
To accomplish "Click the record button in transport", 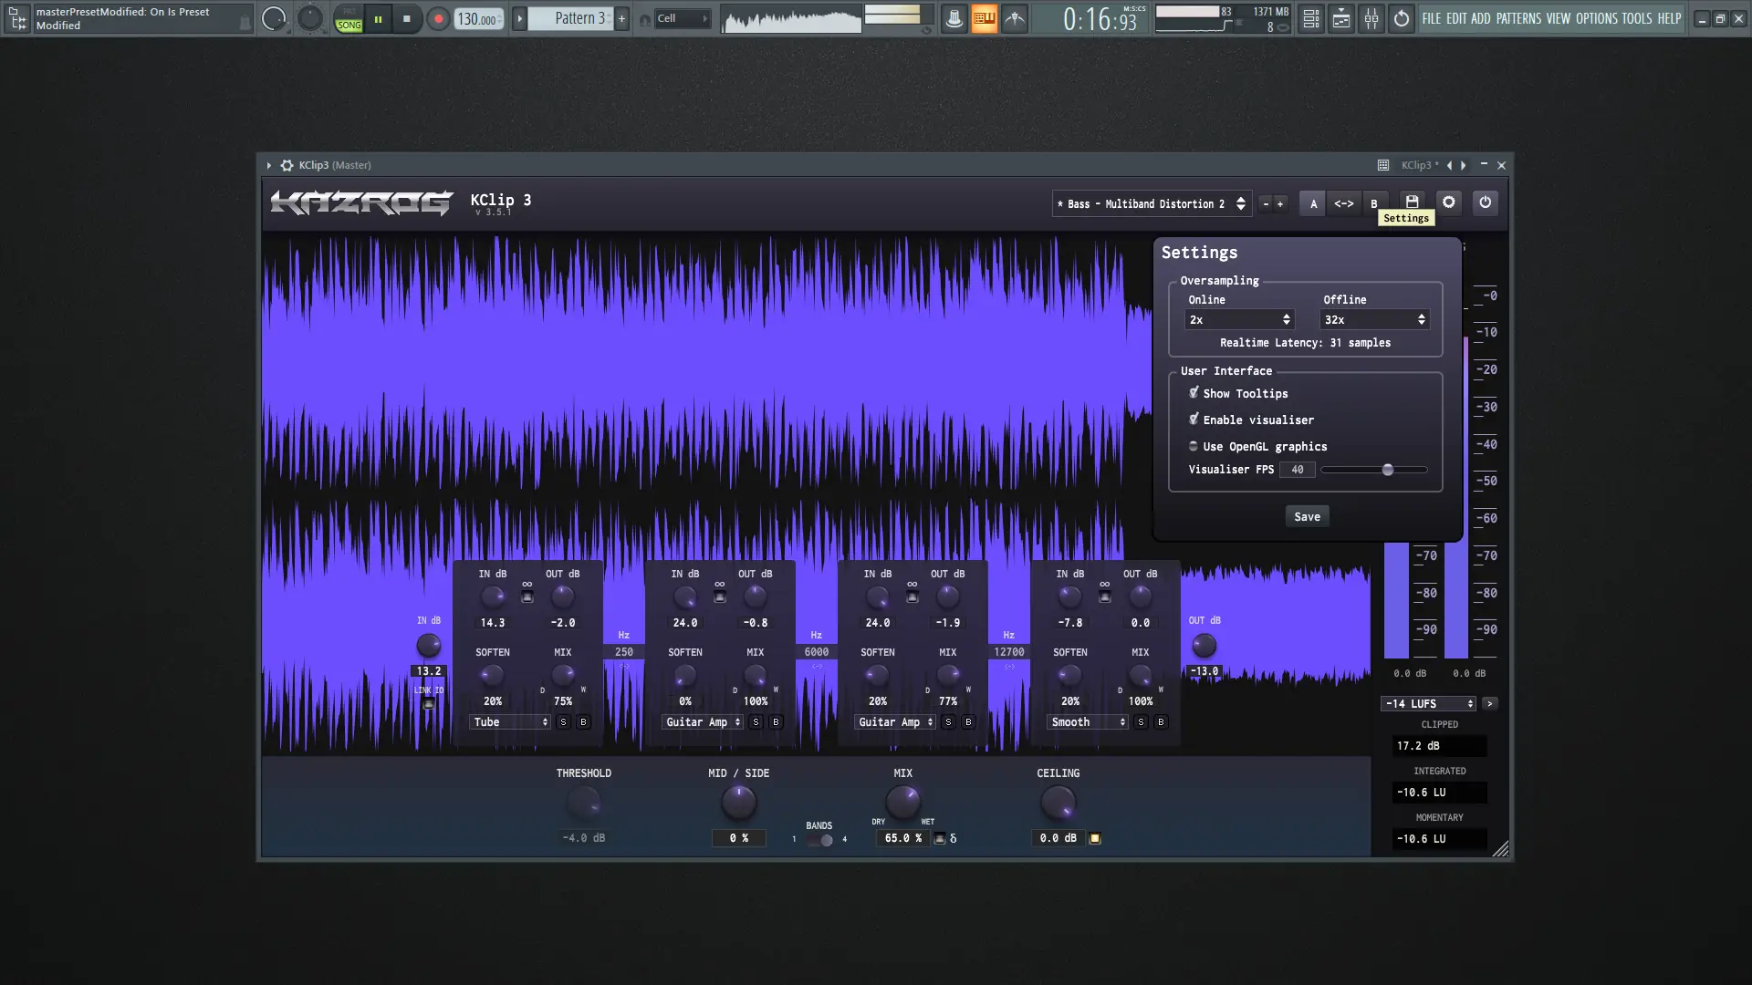I will point(438,18).
